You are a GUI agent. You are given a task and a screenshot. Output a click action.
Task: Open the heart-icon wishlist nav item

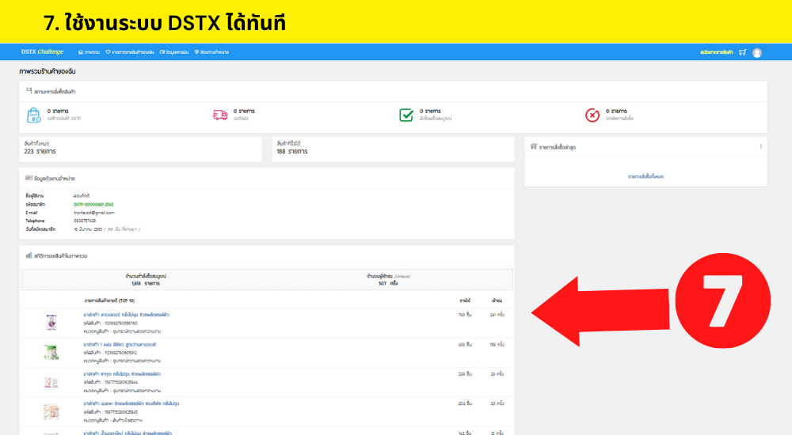click(x=130, y=52)
